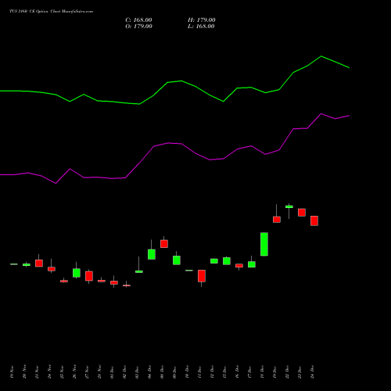
Task: Select the last red candle for 24 Dec
Action: 314,221
